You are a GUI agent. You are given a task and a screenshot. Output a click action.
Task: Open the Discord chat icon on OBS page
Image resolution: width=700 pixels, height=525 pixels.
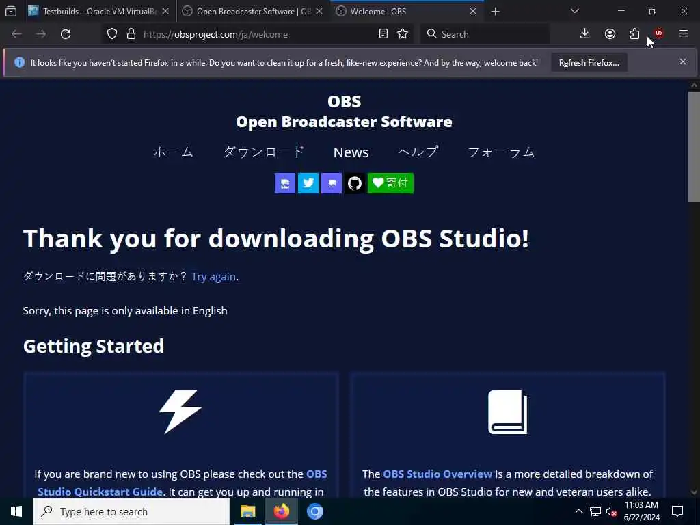click(x=285, y=183)
